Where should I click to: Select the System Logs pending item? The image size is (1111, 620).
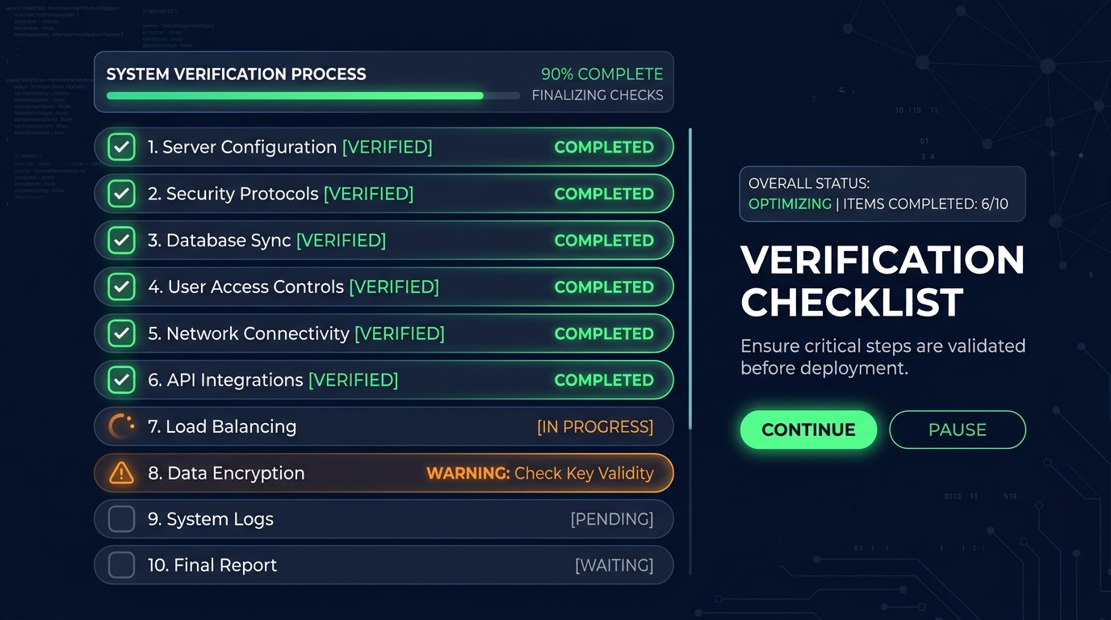[x=384, y=519]
